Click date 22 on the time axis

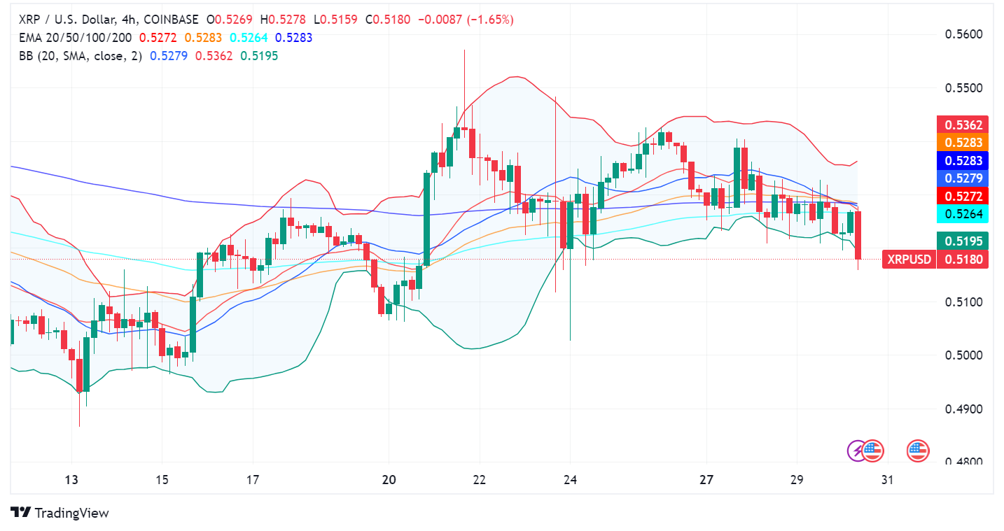pyautogui.click(x=480, y=480)
